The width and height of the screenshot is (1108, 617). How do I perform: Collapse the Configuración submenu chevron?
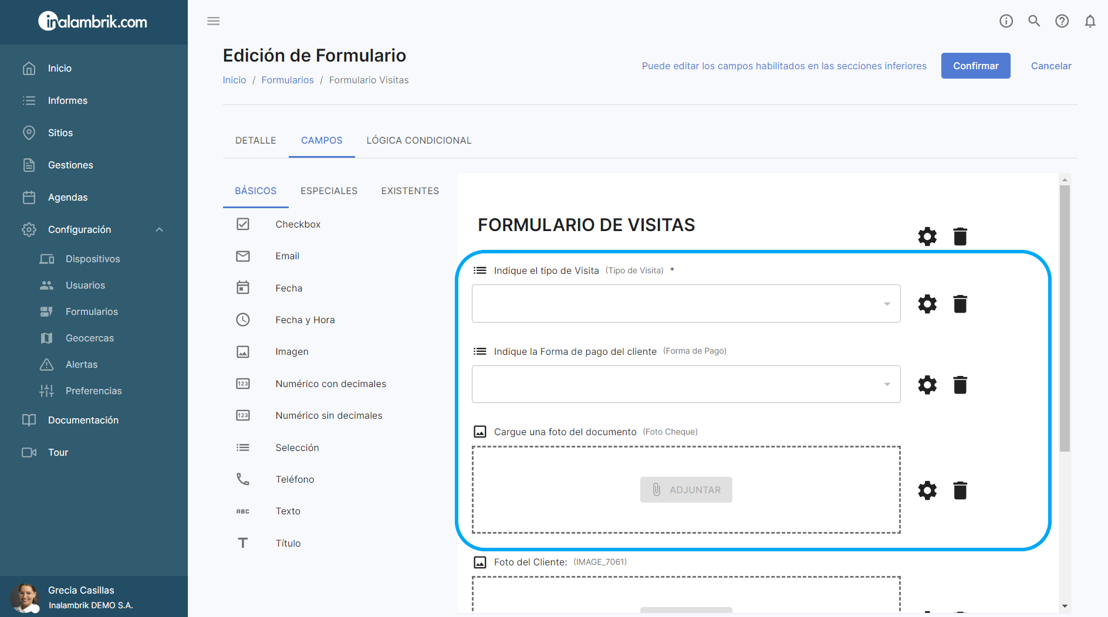[x=159, y=229]
